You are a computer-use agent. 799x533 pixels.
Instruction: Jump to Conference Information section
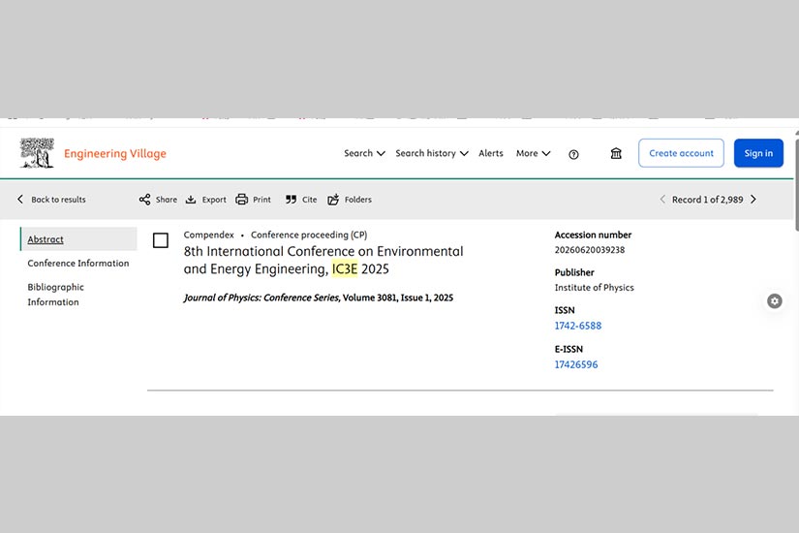[x=77, y=264]
